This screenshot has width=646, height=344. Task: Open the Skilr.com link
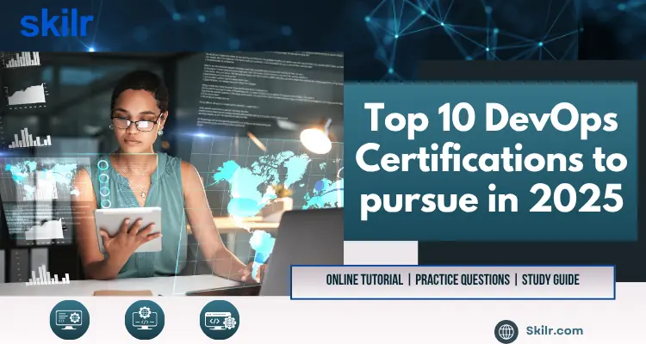tap(555, 330)
